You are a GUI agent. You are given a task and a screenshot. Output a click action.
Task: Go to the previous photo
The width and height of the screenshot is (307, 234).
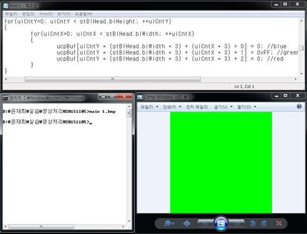[205, 223]
